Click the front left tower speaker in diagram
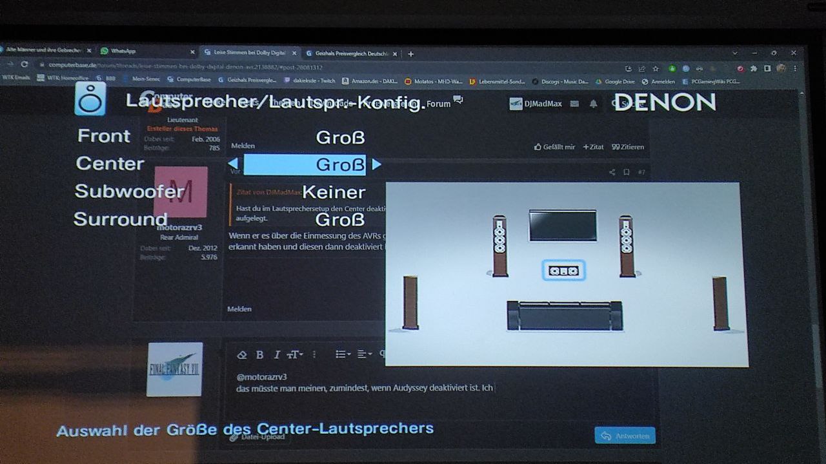This screenshot has height=464, width=826. coord(499,246)
